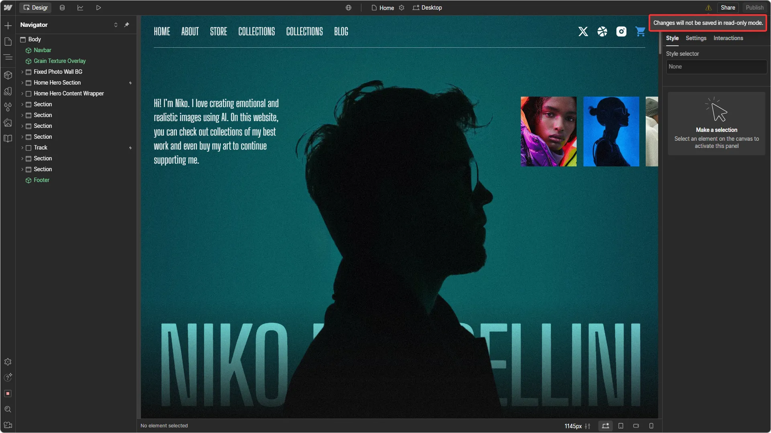Viewport: 771px width, 433px height.
Task: Open the Design mode dropdown
Action: click(x=36, y=8)
